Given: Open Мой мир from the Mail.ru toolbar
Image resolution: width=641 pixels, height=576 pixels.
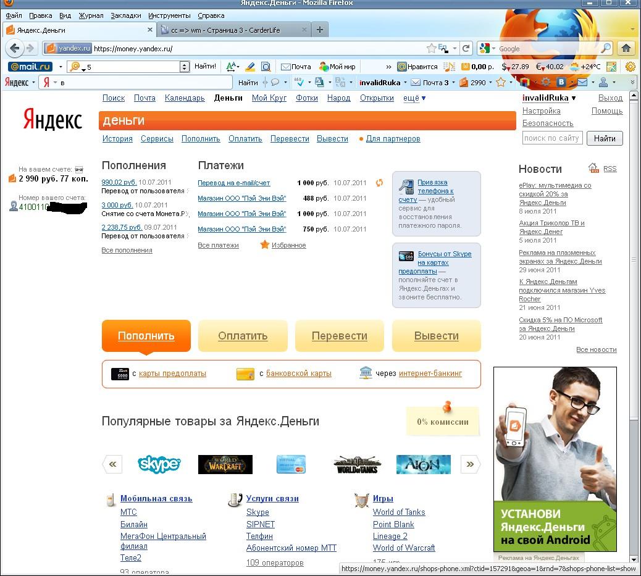Looking at the screenshot, I should click(337, 67).
